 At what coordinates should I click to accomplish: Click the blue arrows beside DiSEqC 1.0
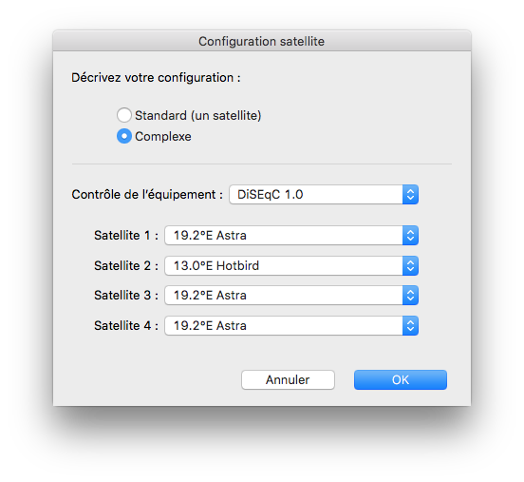(x=410, y=195)
